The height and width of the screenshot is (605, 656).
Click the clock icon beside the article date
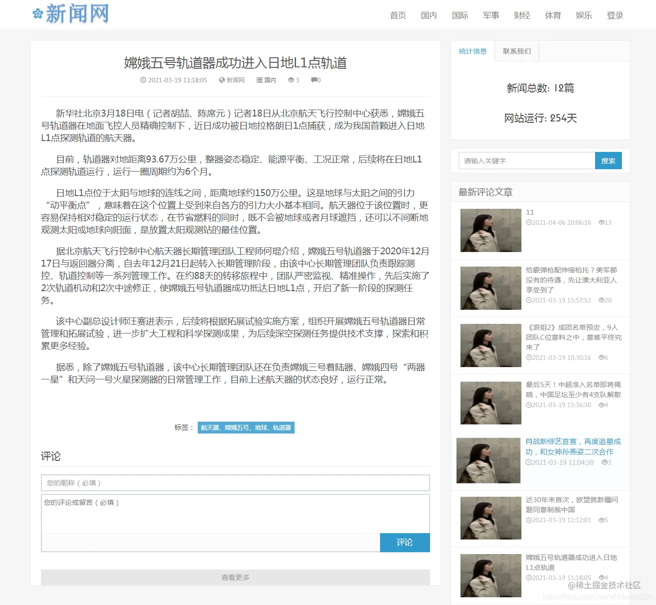click(x=143, y=80)
